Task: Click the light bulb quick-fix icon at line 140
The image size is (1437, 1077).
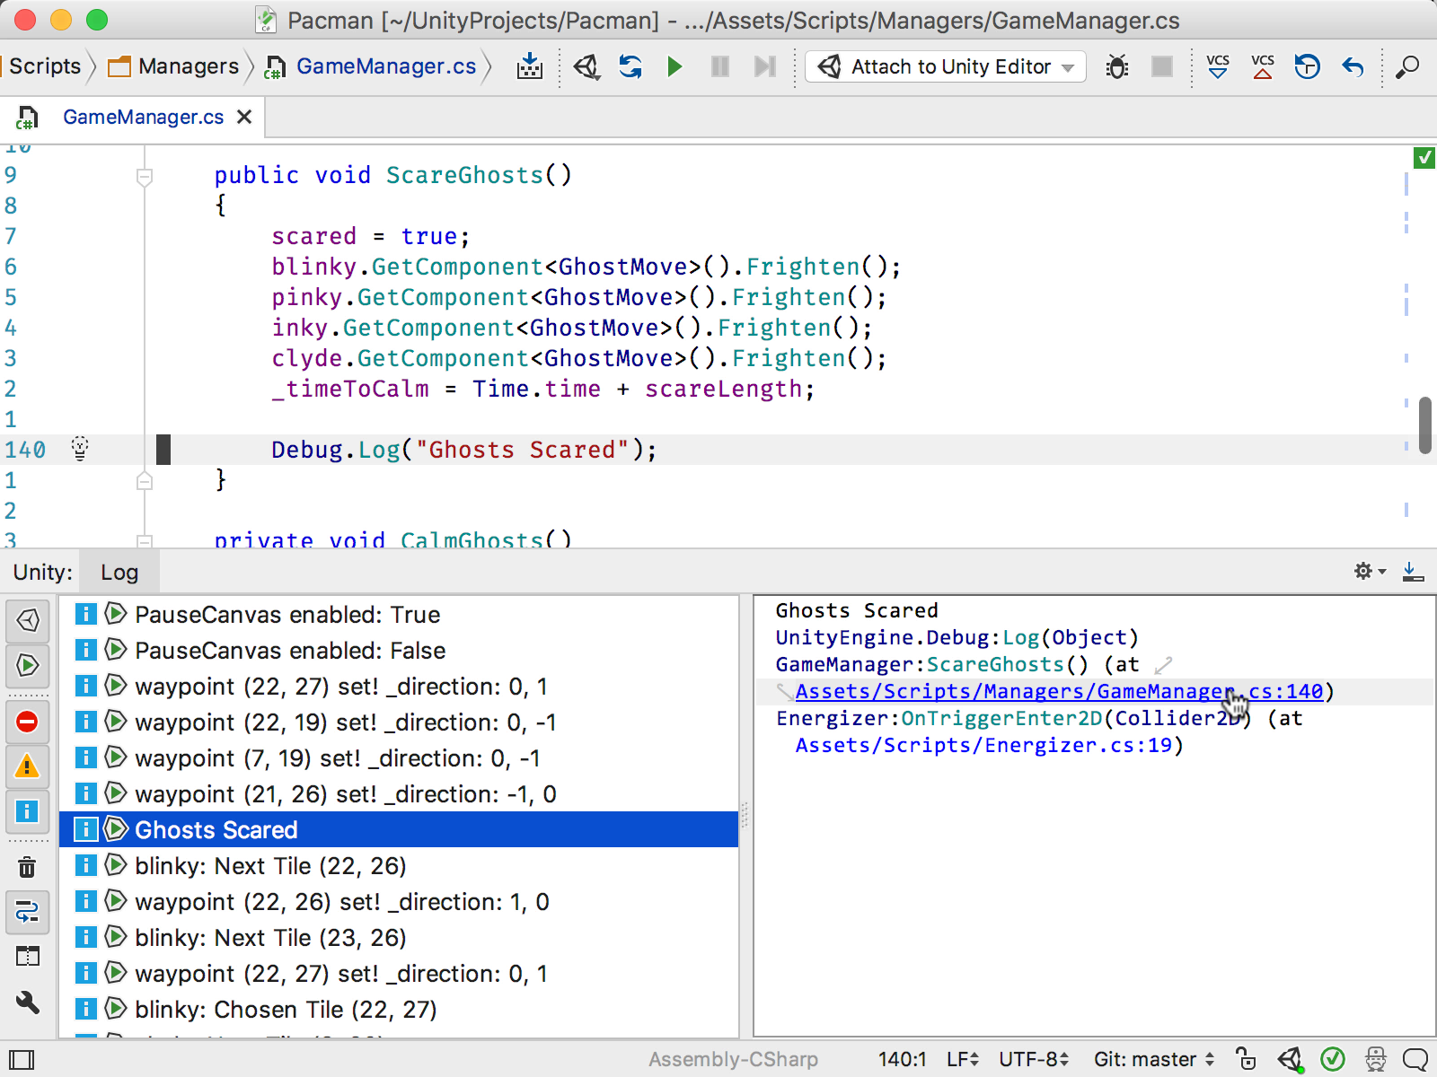Action: (x=80, y=448)
